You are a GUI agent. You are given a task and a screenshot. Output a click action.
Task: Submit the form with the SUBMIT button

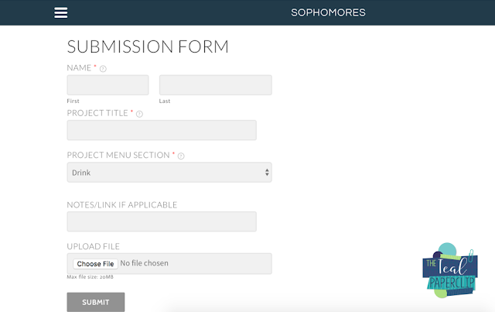(96, 302)
